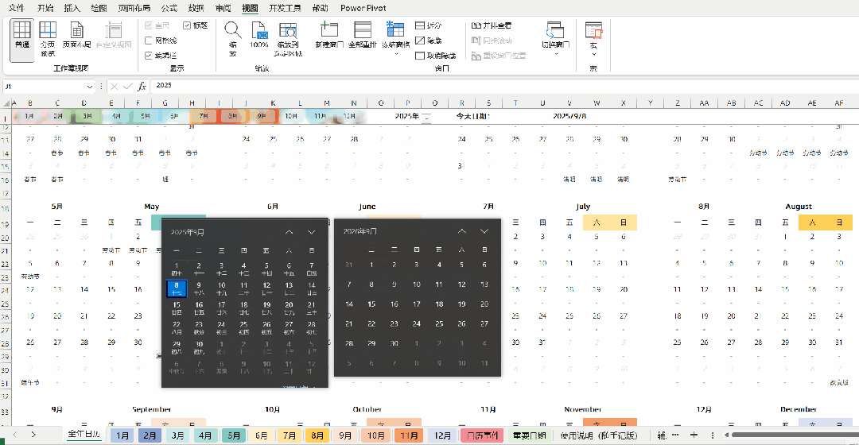Image resolution: width=859 pixels, height=445 pixels.
Task: Switch to the 开发工具 Developer ribbon tab
Action: [285, 8]
